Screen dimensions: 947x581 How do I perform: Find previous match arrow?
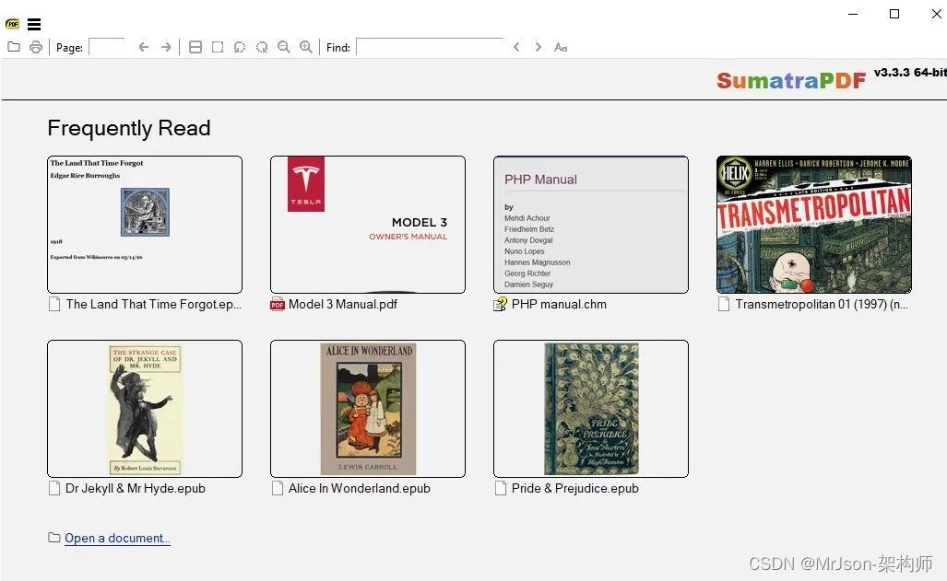coord(515,47)
